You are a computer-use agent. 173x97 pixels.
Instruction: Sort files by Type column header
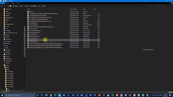click(84, 9)
